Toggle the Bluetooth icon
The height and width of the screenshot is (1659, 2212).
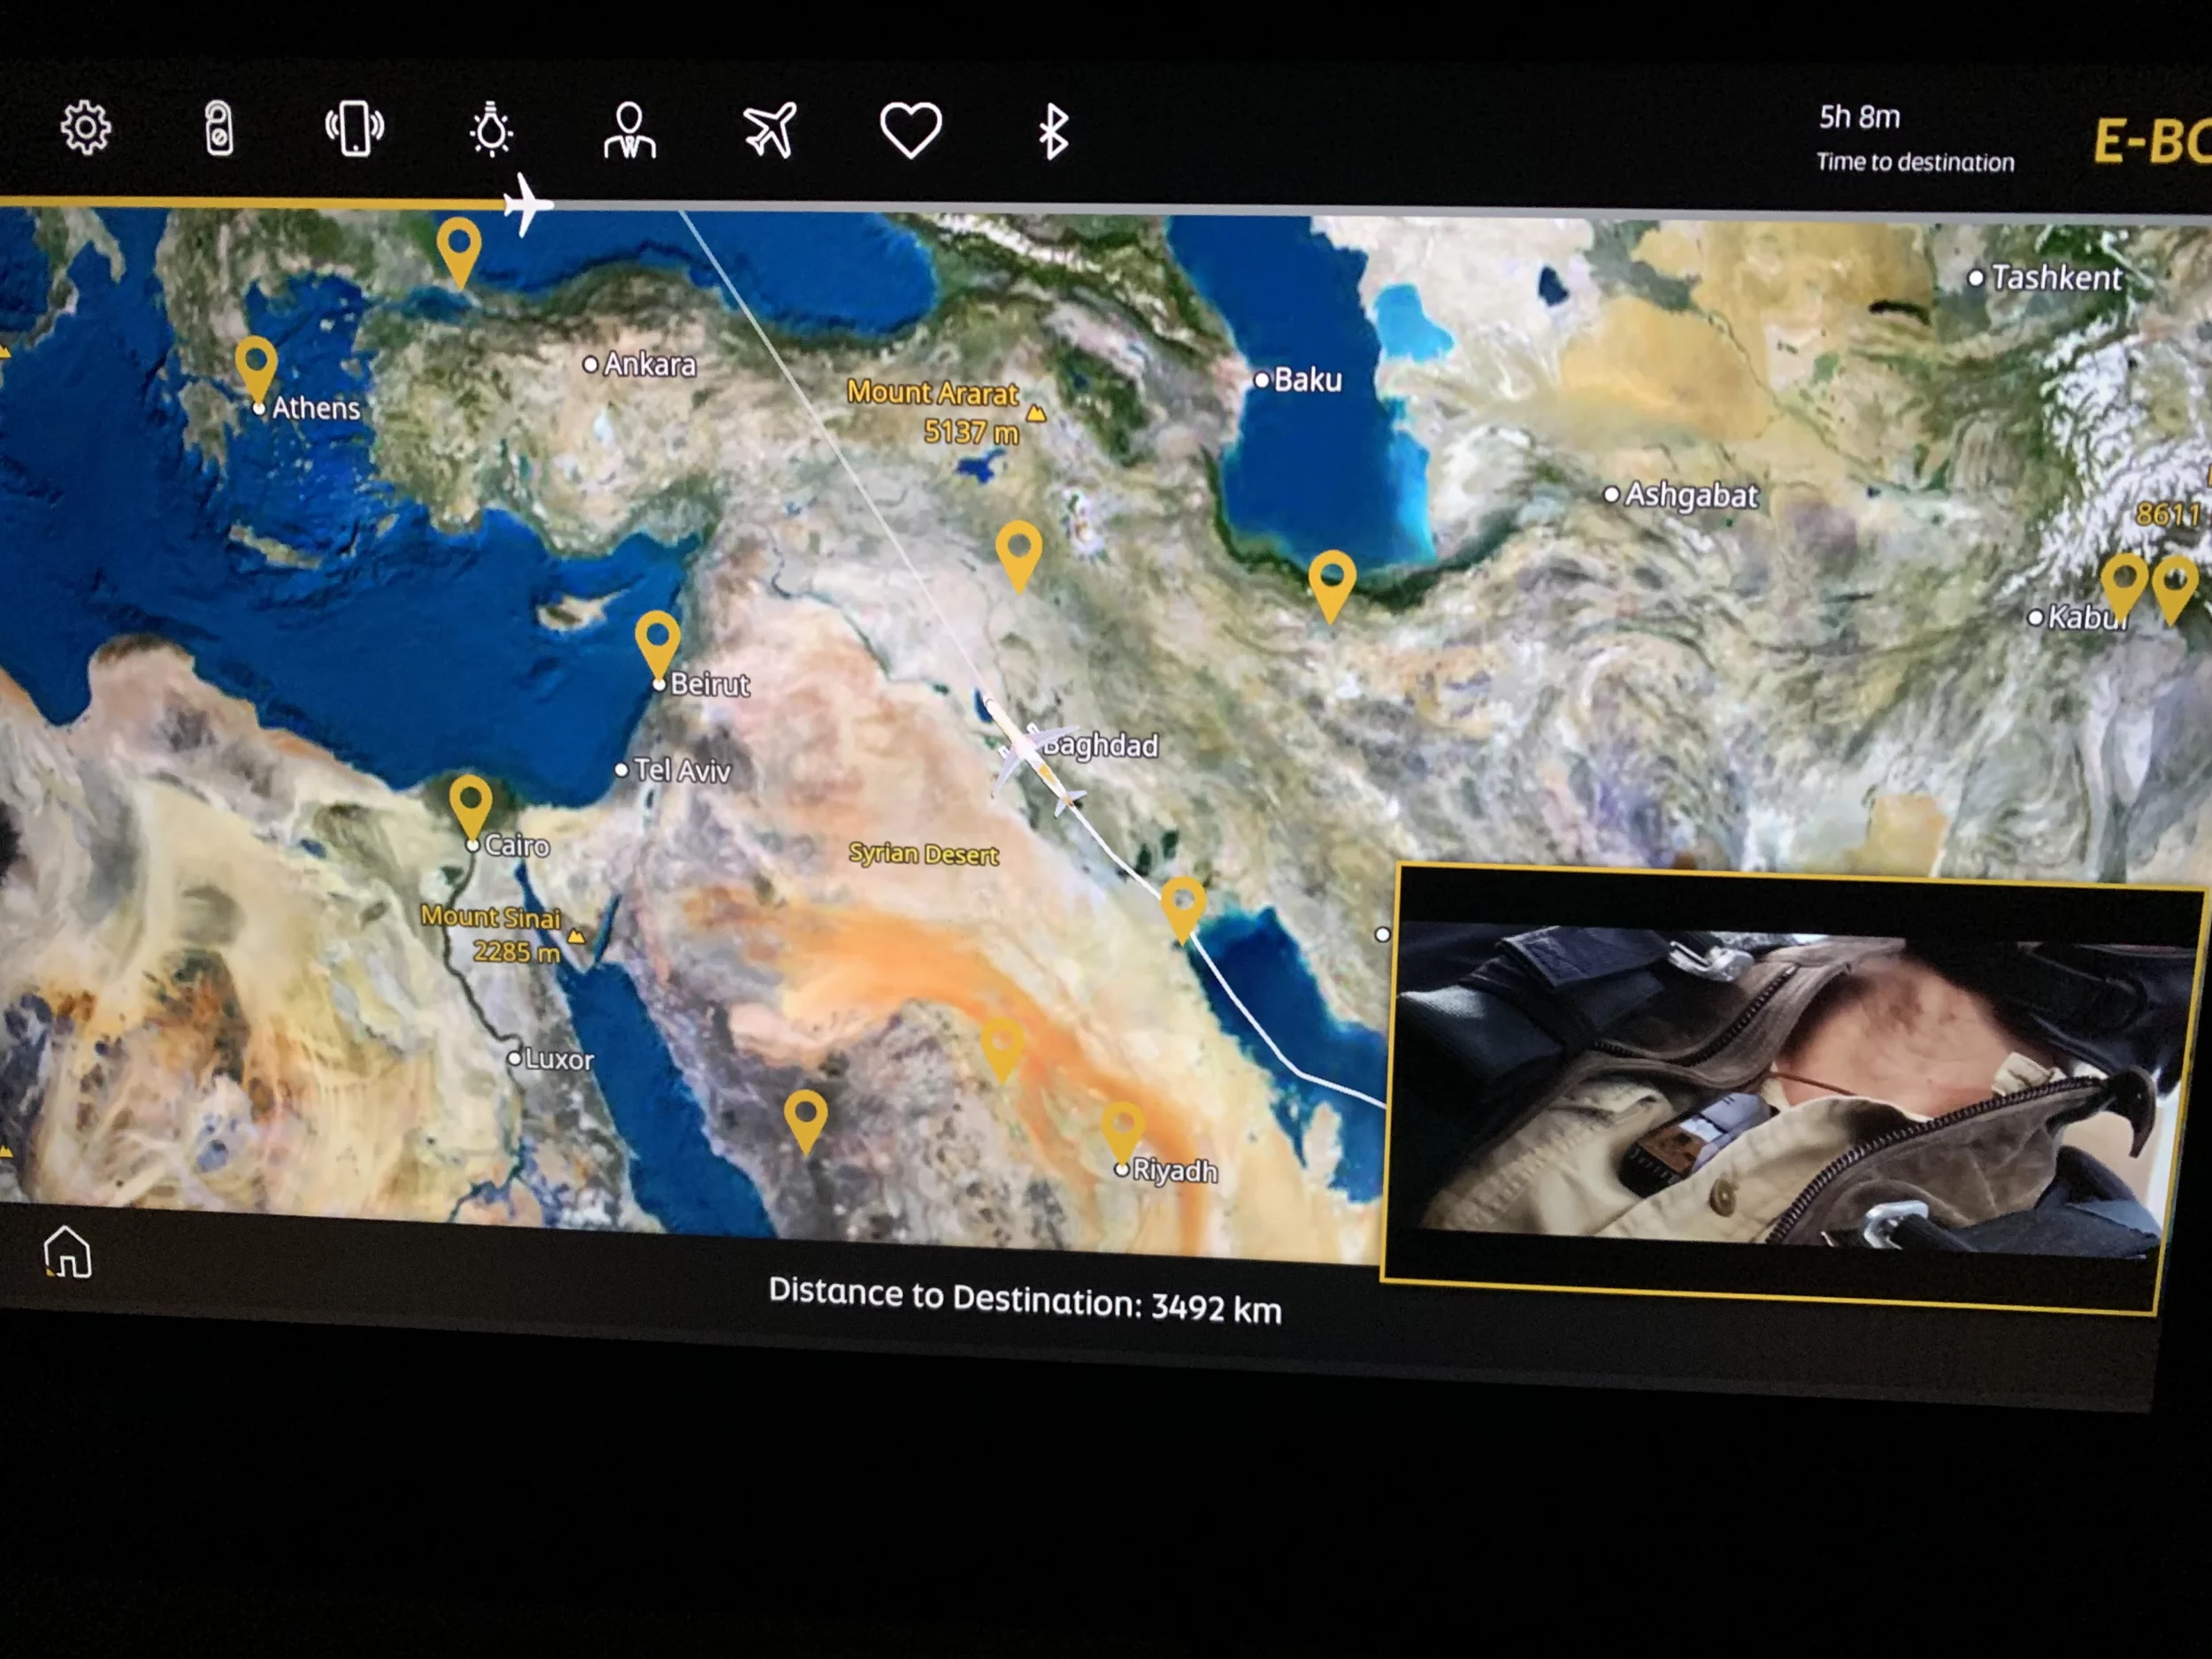point(1053,132)
